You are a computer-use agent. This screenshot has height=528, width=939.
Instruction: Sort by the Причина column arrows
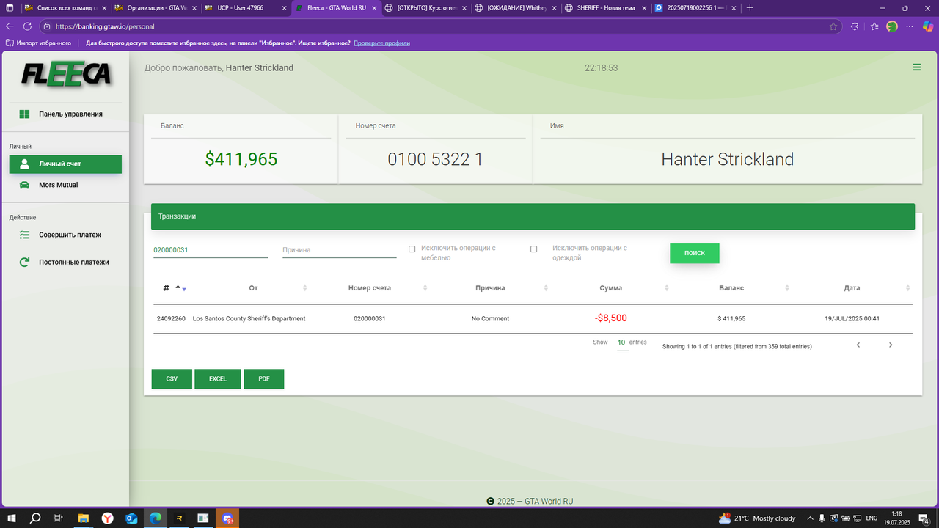[546, 288]
